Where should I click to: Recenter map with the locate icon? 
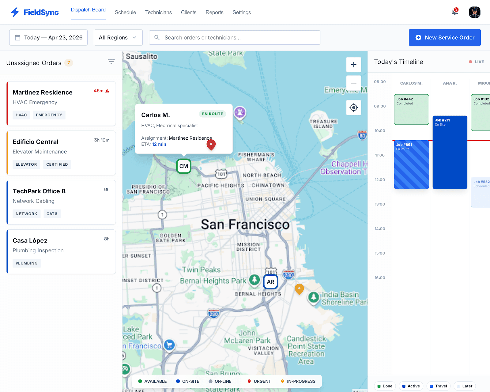point(353,108)
